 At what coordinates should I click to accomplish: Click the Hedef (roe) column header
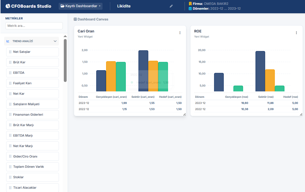point(291,97)
